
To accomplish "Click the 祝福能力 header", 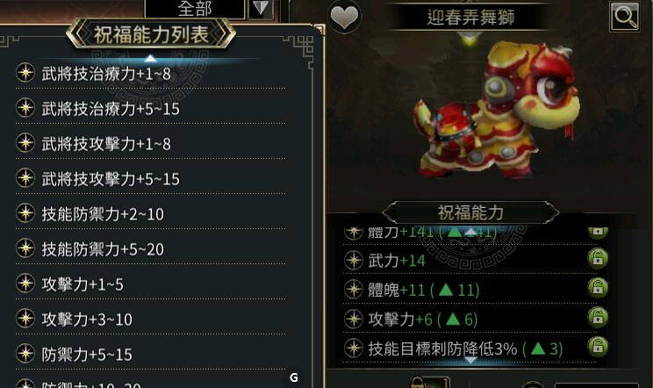I will pos(470,212).
